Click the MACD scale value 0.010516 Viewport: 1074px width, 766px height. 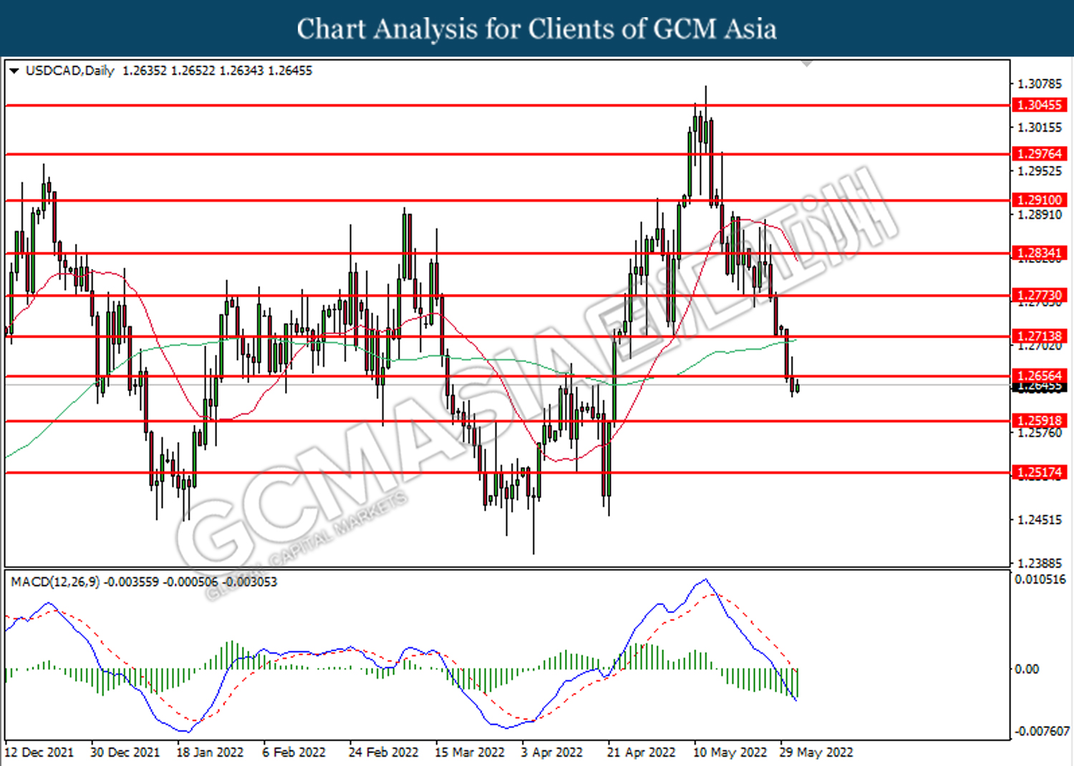point(1040,579)
